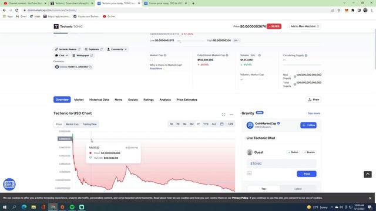376x211 pixels.
Task: Mark sentiment as Bullish
Action: (x=293, y=152)
